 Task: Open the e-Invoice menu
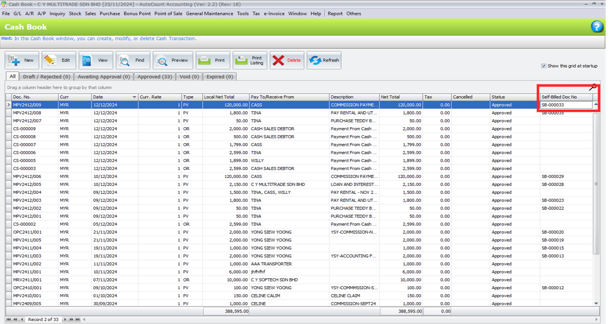[x=274, y=13]
